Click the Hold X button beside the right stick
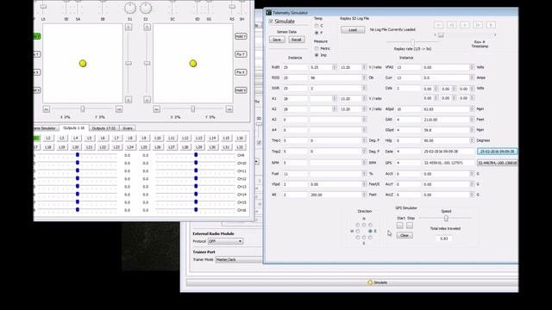Viewport: 552px width, 310px height. point(241,90)
